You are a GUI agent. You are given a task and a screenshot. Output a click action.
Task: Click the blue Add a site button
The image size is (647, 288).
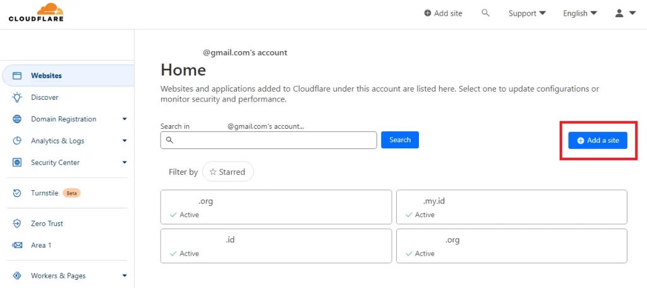point(598,140)
